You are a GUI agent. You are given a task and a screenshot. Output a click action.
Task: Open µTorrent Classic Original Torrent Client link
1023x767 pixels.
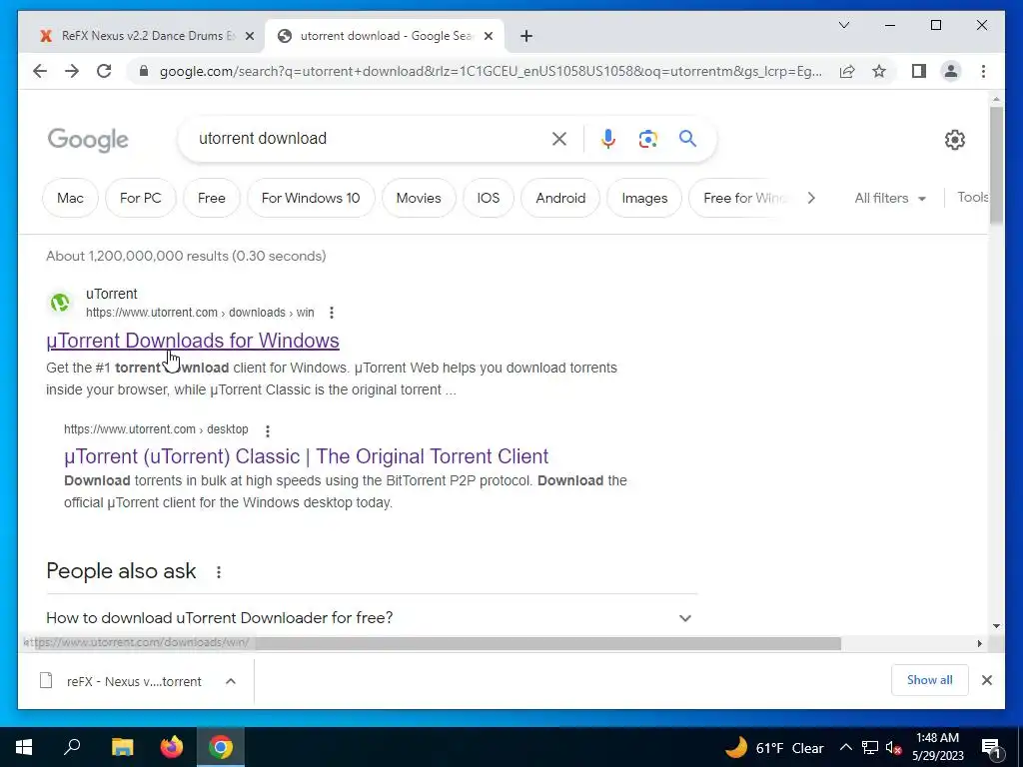(x=306, y=455)
